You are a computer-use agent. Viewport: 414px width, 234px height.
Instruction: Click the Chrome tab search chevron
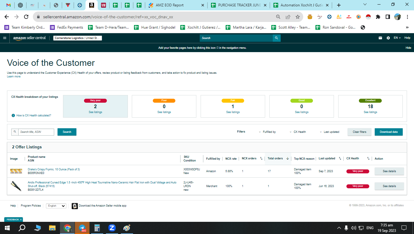366,5
